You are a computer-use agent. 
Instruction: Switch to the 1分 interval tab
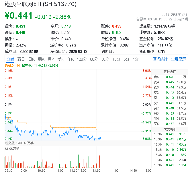pos(136,59)
